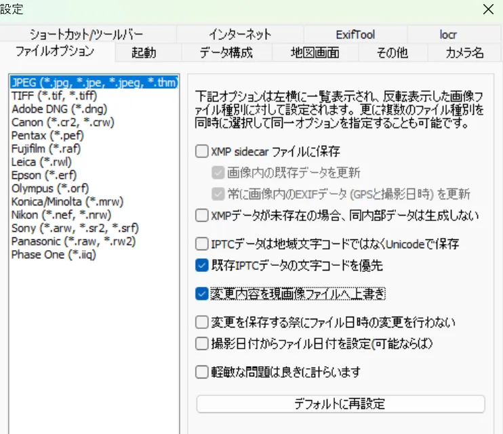The height and width of the screenshot is (434, 503).
Task: Go to the 地図画面 tab
Action: [x=315, y=52]
